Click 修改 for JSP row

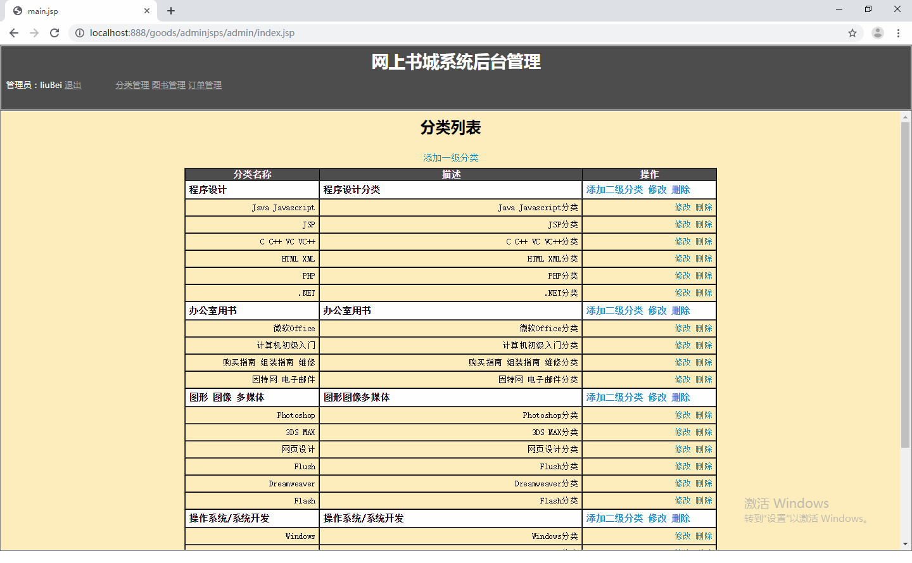(x=683, y=224)
